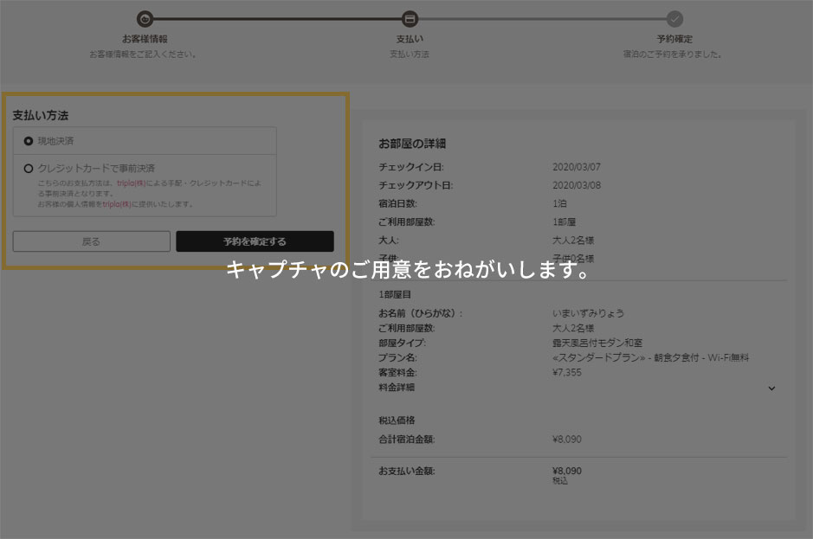
Task: Click the 予約確定 checkmark icon
Action: [x=674, y=17]
